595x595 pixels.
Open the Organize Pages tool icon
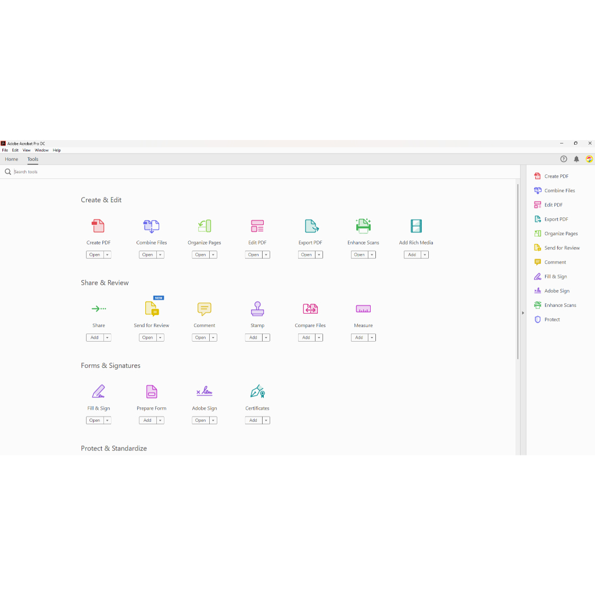[x=205, y=226]
